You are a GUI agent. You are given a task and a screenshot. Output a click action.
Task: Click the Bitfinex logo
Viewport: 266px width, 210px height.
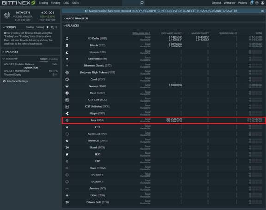tap(18, 3)
